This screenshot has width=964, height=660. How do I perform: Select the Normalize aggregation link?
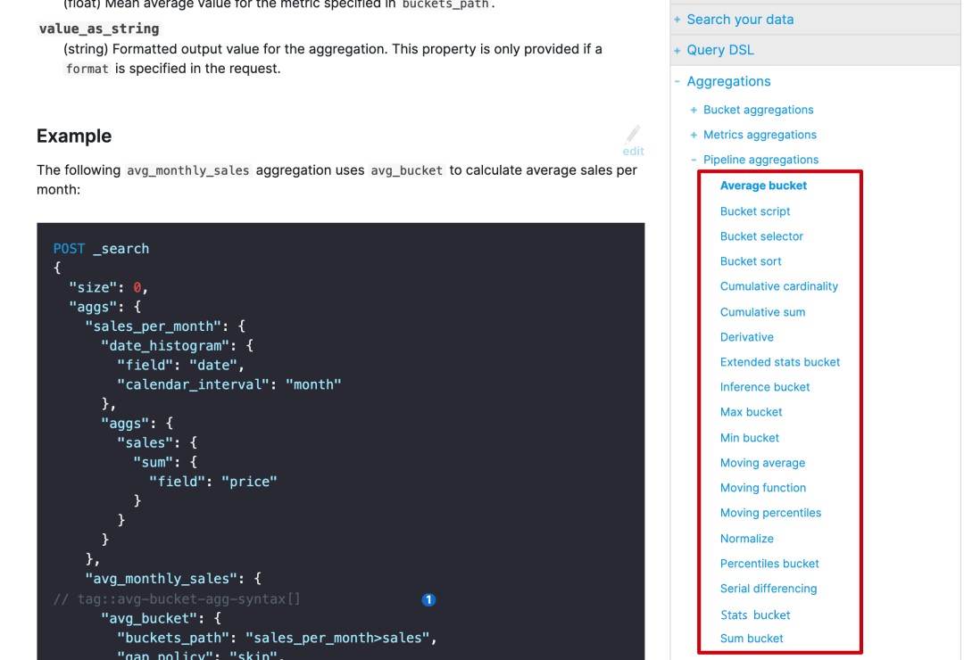(746, 539)
